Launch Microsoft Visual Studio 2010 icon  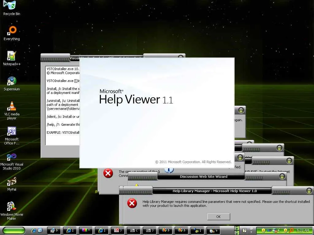click(x=12, y=161)
